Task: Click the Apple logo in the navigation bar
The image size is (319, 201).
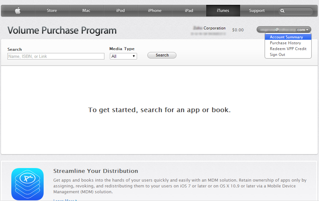Action: [18, 11]
